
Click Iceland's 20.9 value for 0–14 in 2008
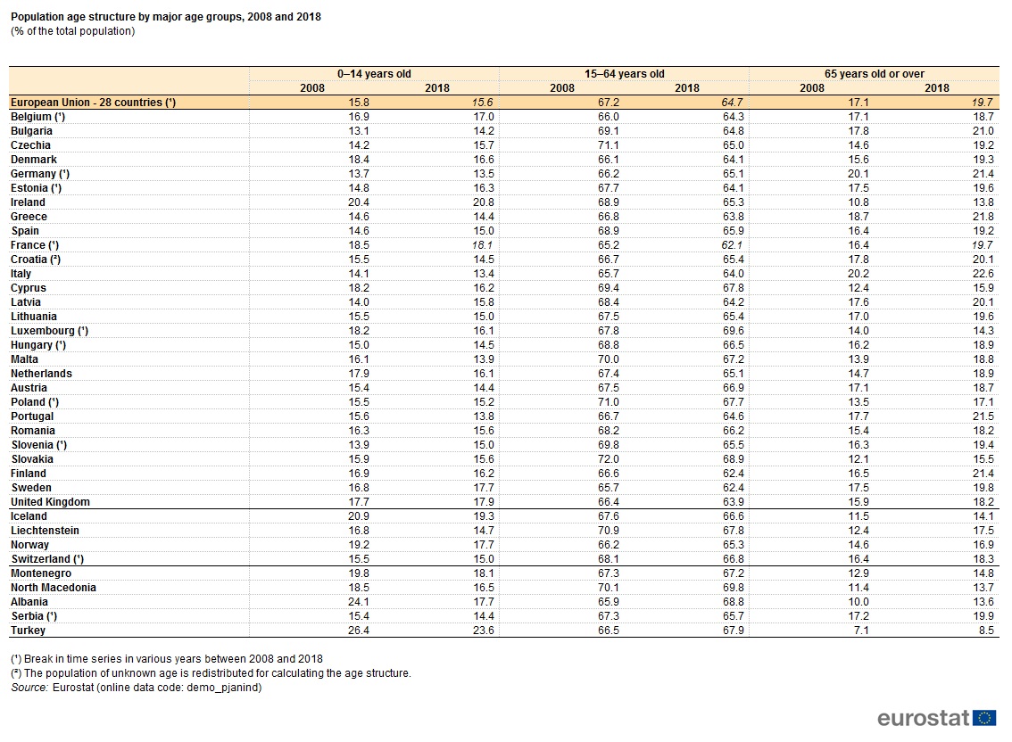(358, 516)
